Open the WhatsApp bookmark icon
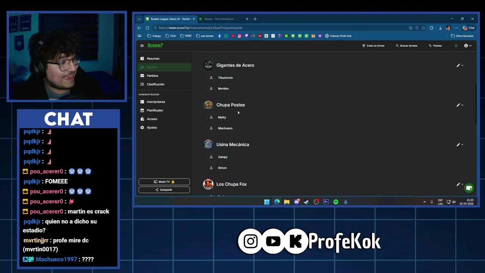Image resolution: width=485 pixels, height=273 pixels. 226,36
